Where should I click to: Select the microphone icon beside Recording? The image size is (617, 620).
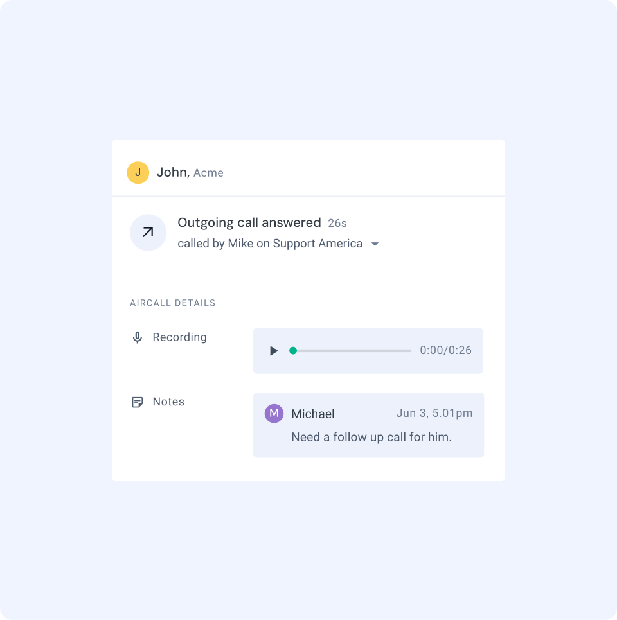[x=138, y=337]
